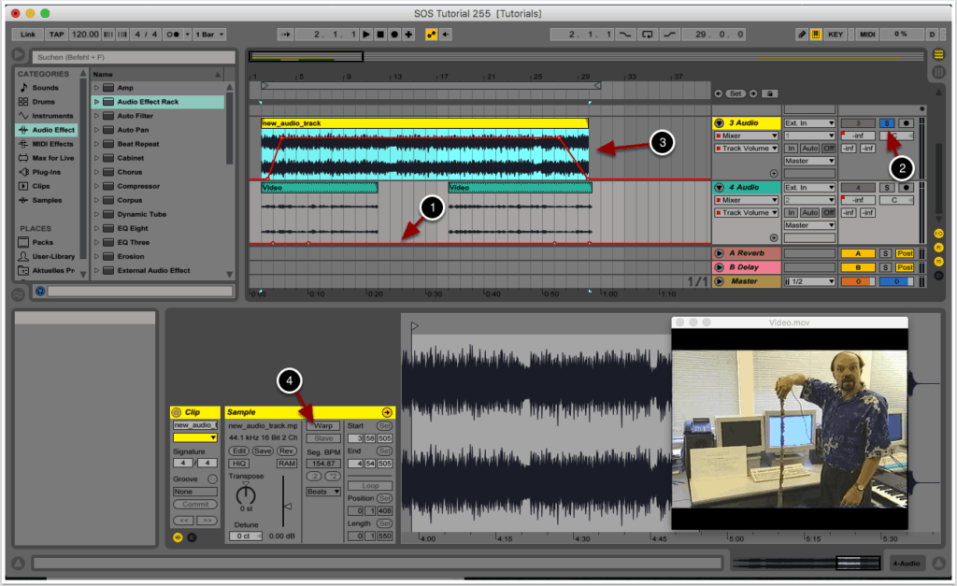This screenshot has height=586, width=957.
Task: Click the Transpose knob
Action: [245, 494]
